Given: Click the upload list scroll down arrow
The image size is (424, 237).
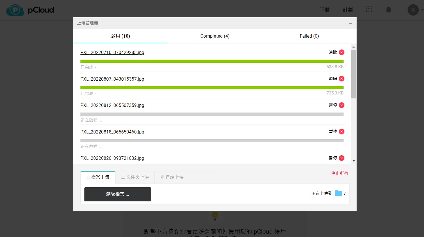Looking at the screenshot, I should click(x=353, y=161).
